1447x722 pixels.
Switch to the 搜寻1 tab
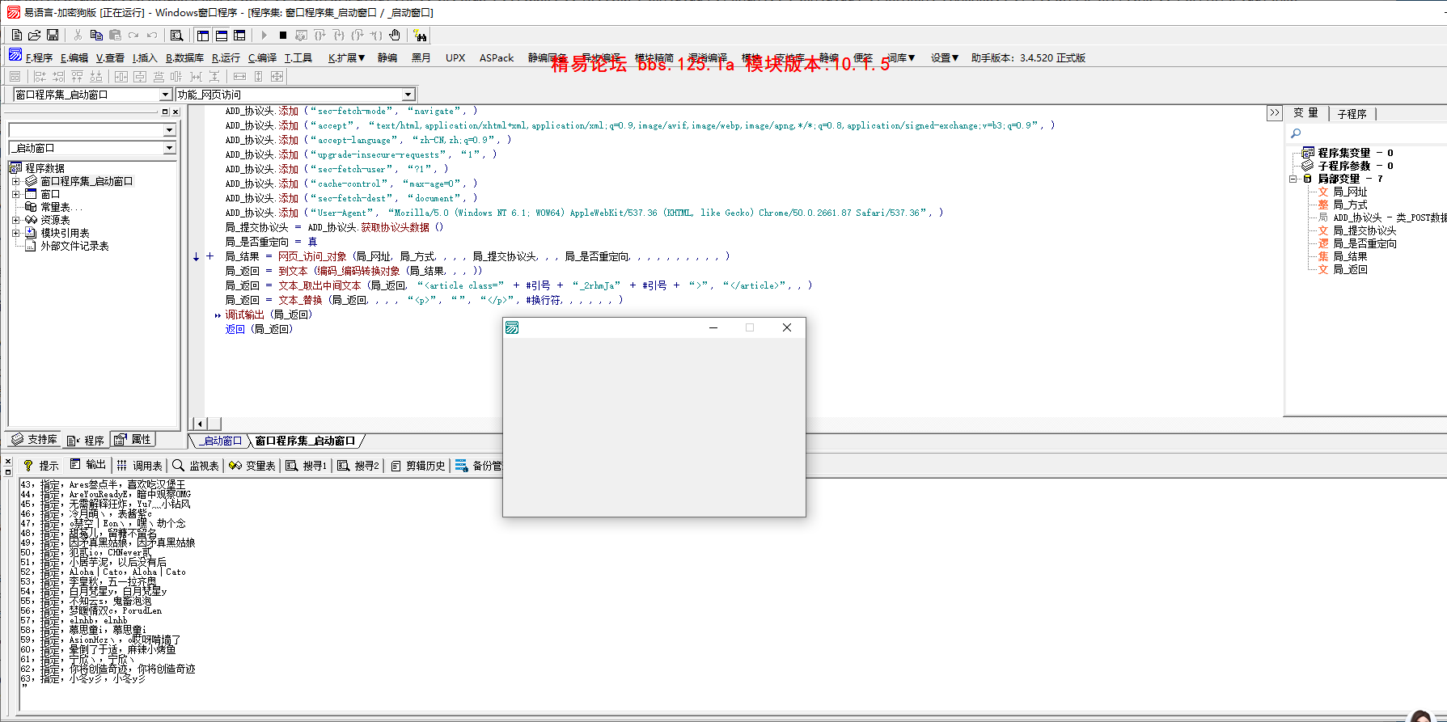coord(307,465)
